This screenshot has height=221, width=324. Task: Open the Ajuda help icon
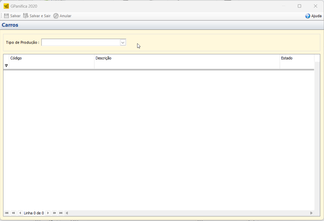click(308, 16)
